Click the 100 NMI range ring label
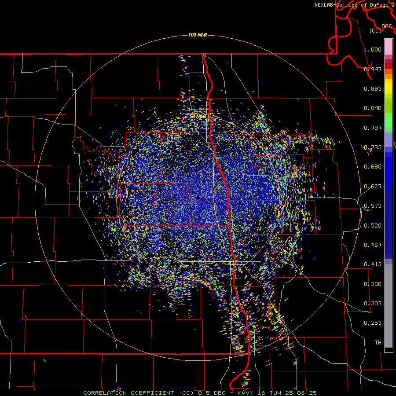 (198, 35)
